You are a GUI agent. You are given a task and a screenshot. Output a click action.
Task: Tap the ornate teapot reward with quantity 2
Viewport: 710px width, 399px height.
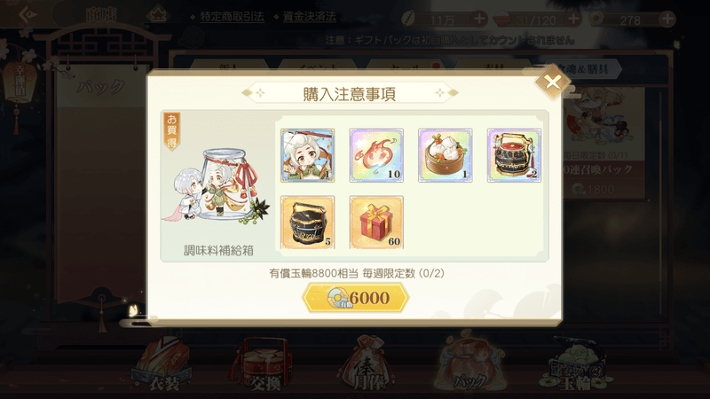(514, 155)
